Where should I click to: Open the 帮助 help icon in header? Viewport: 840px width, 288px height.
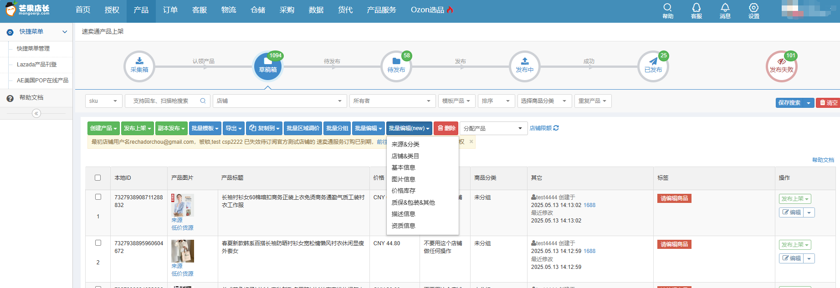pos(667,11)
